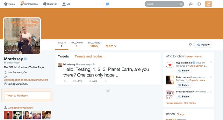Open the Me profile menu item
This screenshot has width=223, height=120.
click(66, 4)
